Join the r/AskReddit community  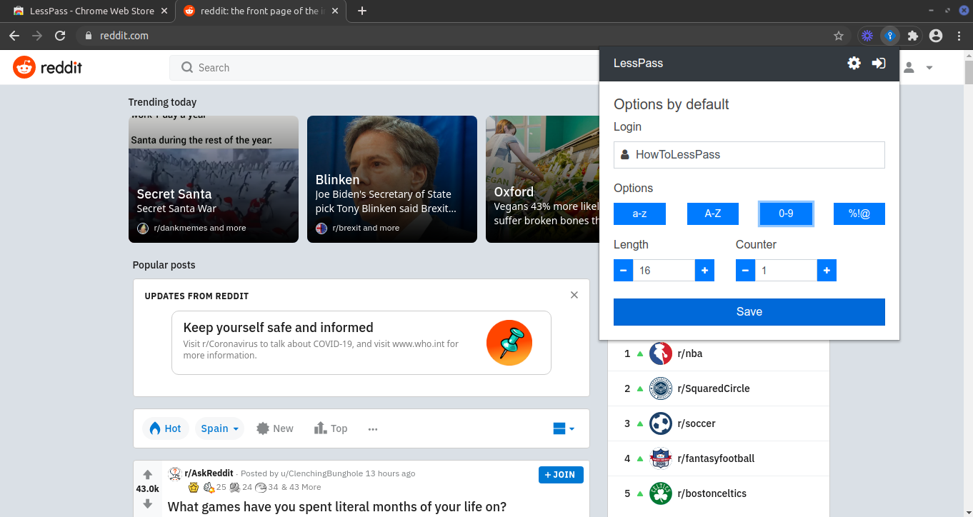pyautogui.click(x=561, y=475)
